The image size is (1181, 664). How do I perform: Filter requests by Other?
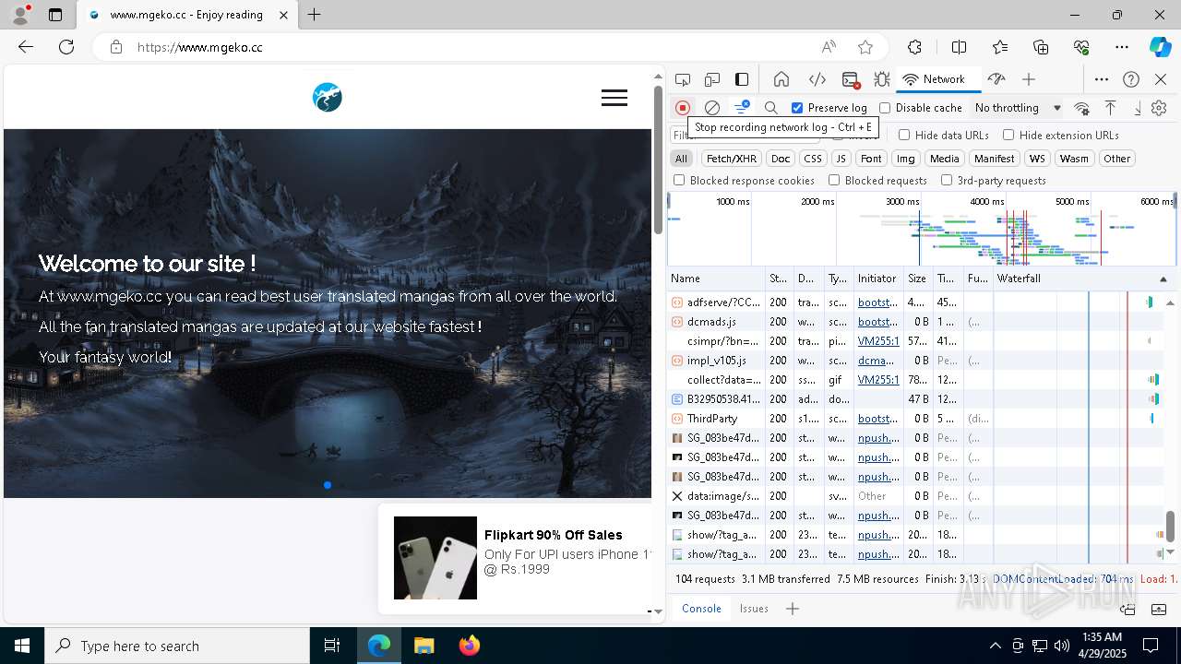pyautogui.click(x=1116, y=159)
